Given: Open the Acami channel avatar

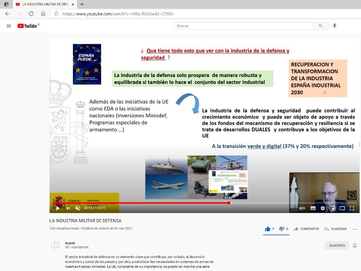Looking at the screenshot, I should (x=55, y=245).
